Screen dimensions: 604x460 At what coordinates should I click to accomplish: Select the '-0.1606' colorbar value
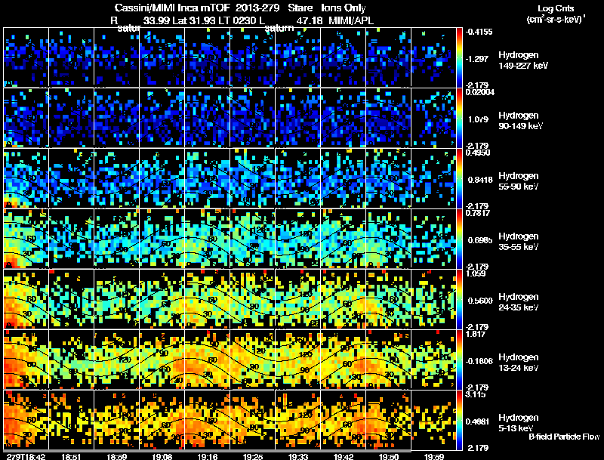[479, 361]
